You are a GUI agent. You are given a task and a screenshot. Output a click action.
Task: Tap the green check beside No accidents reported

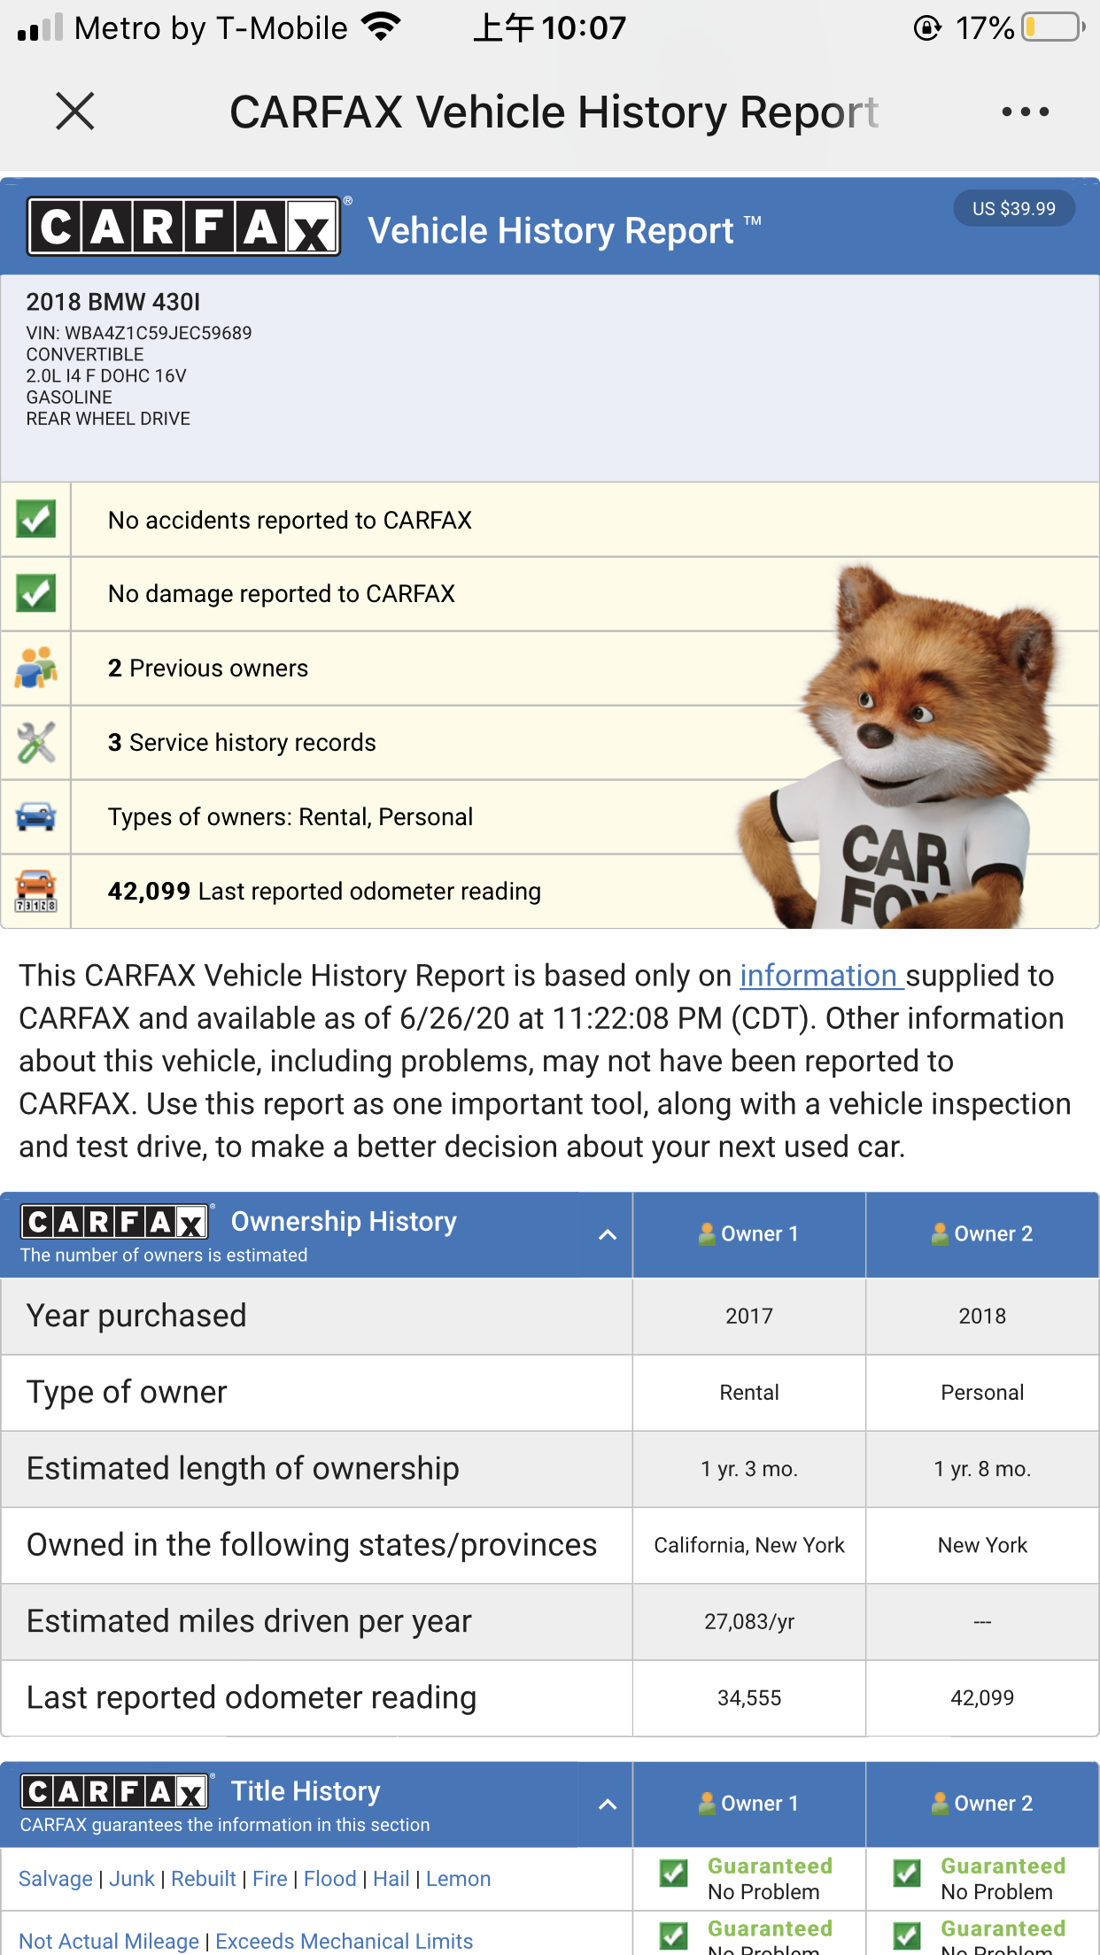point(35,520)
